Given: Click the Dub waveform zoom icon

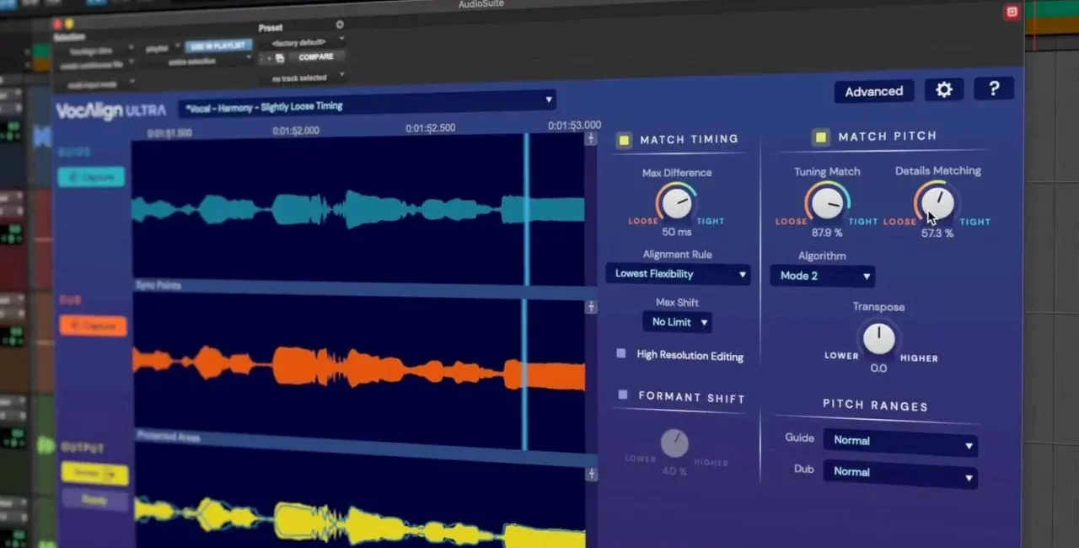Looking at the screenshot, I should [591, 307].
